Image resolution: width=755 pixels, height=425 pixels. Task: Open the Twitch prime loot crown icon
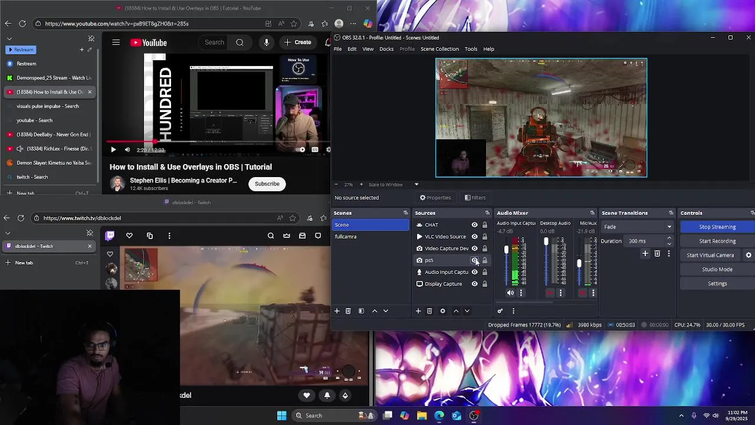(287, 236)
